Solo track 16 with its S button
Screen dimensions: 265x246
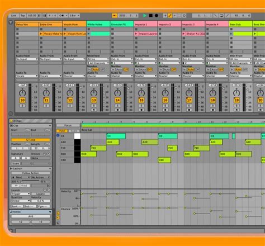(165, 106)
